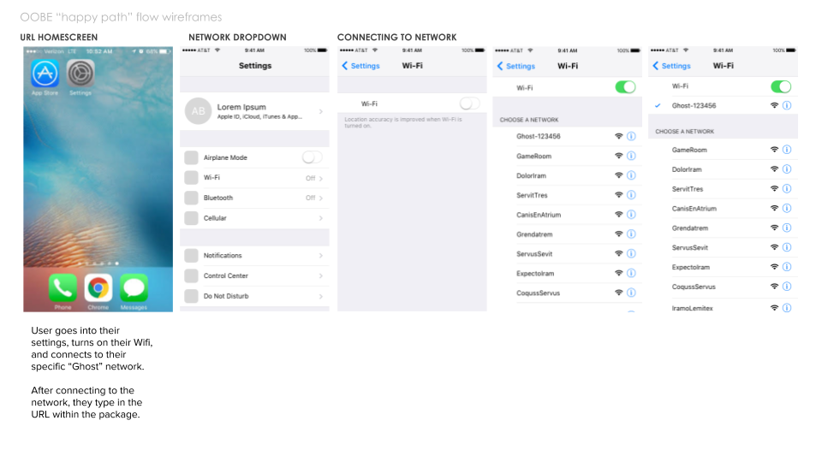Tap the Control Center row icon
Viewport: 822px width, 462px height.
[191, 276]
